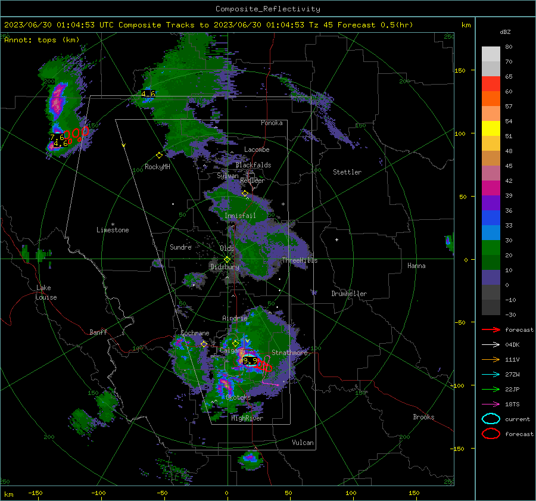Click the 4.6 label directly below 7.6
The width and height of the screenshot is (536, 501).
tap(61, 144)
